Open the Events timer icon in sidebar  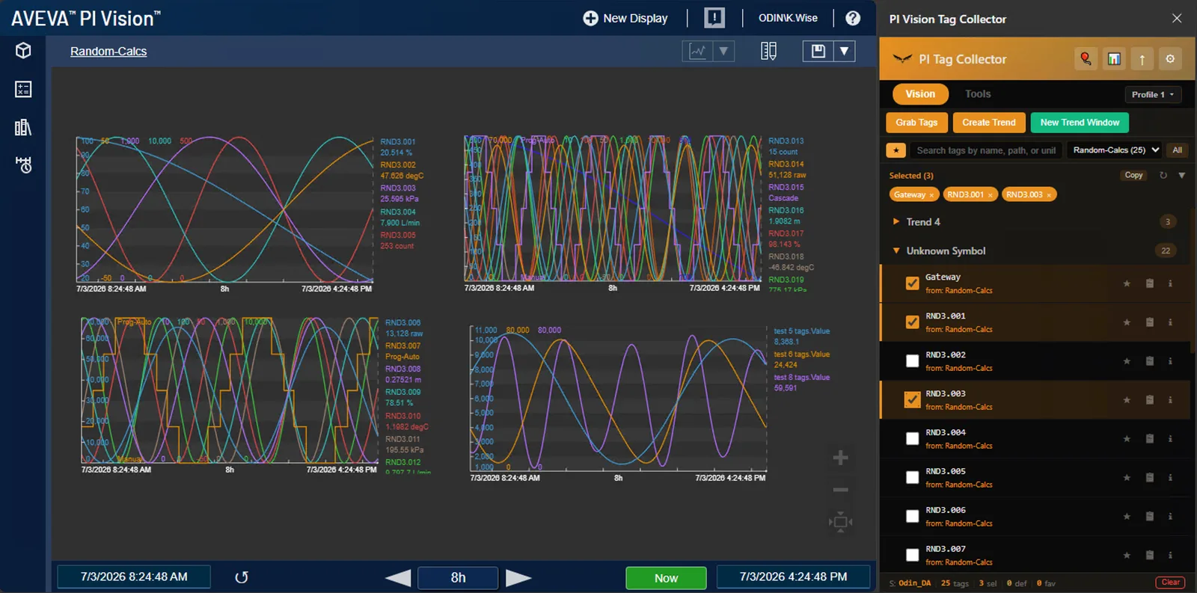pyautogui.click(x=23, y=165)
